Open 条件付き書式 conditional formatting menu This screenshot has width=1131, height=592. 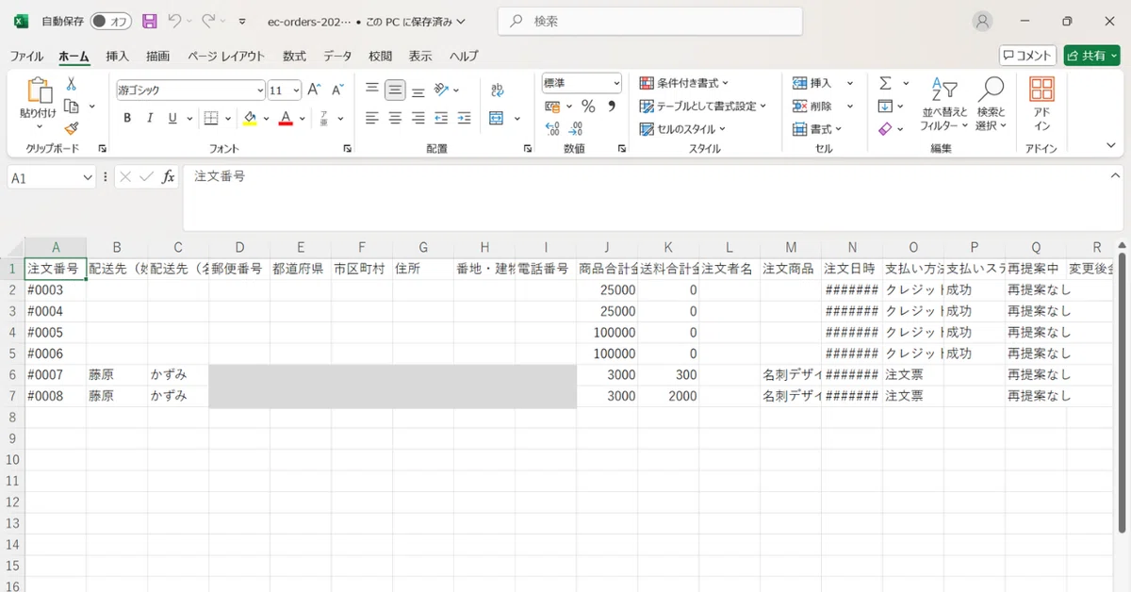coord(684,83)
